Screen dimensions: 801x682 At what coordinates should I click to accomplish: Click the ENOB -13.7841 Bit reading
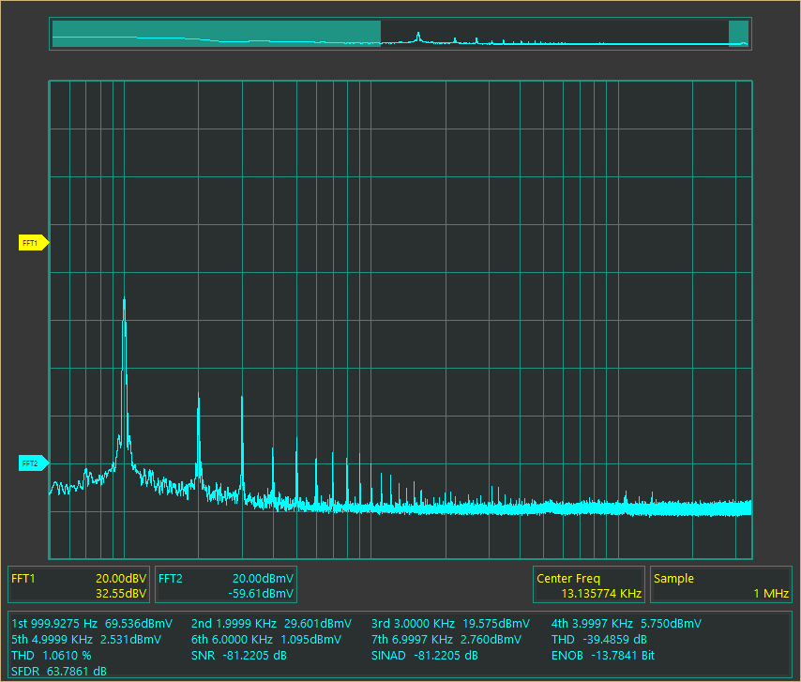tap(603, 656)
